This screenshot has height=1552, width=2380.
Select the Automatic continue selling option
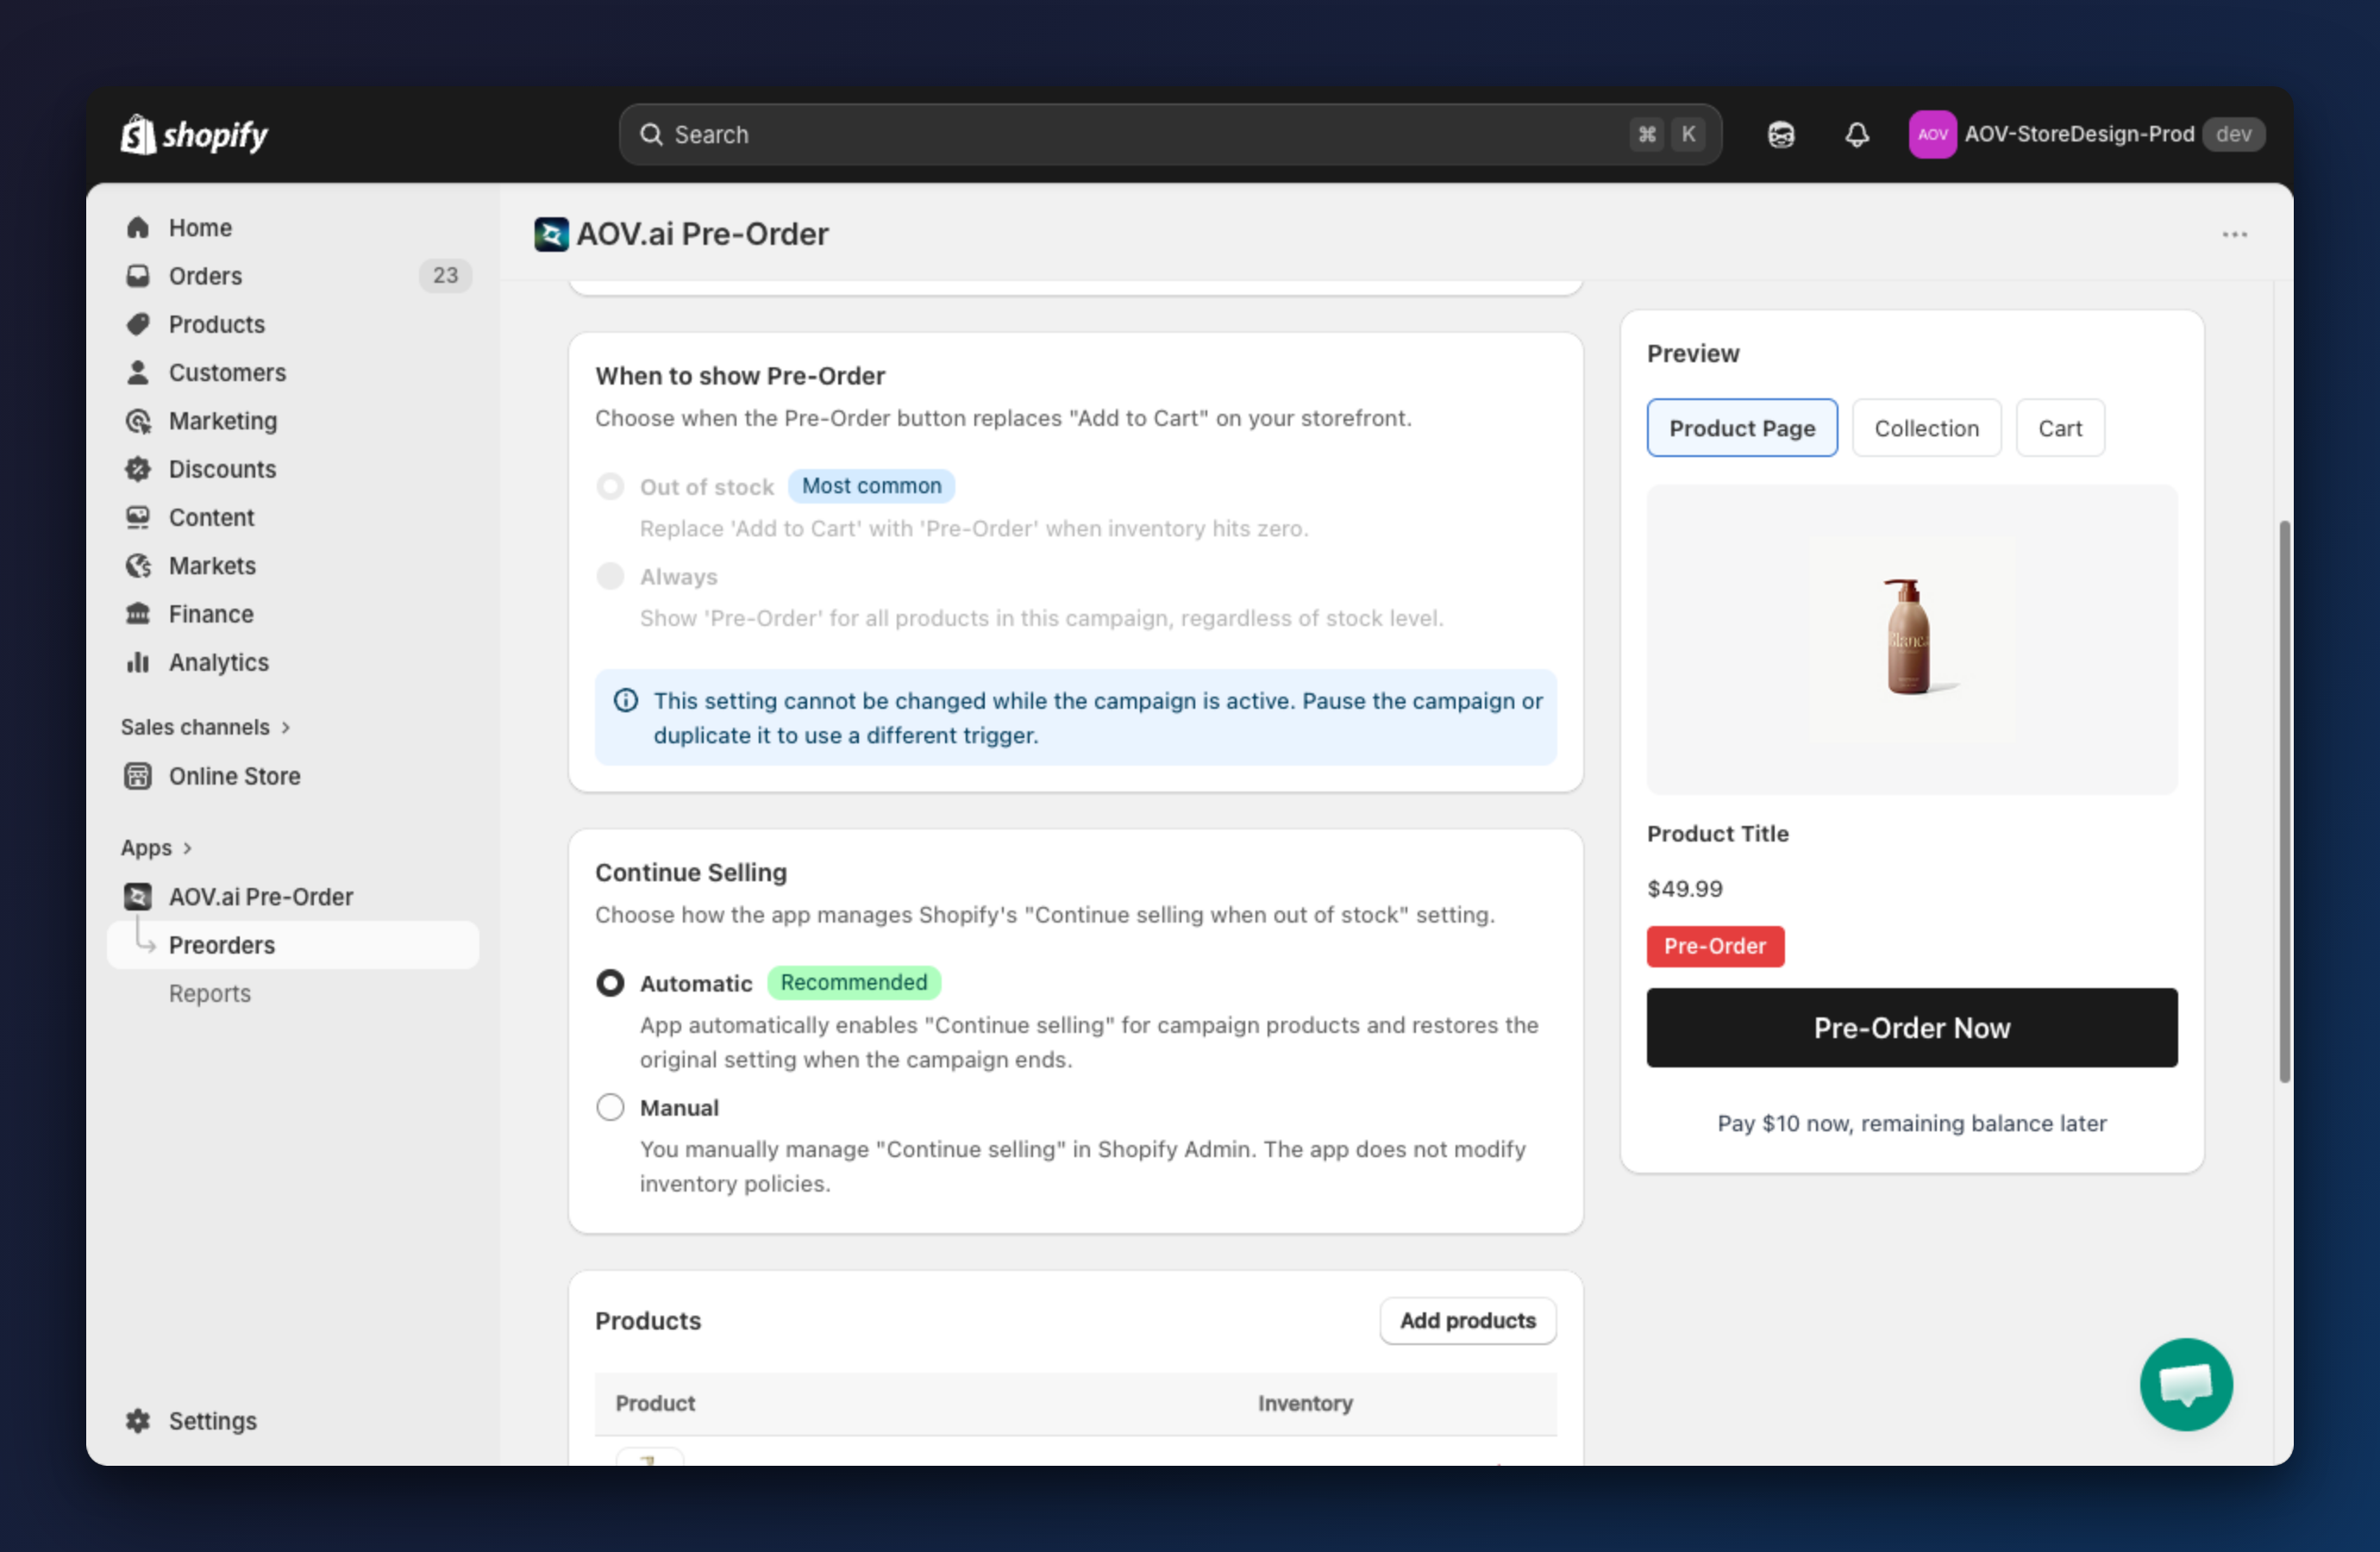610,983
